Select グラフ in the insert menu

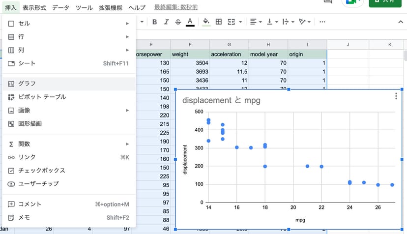(27, 84)
